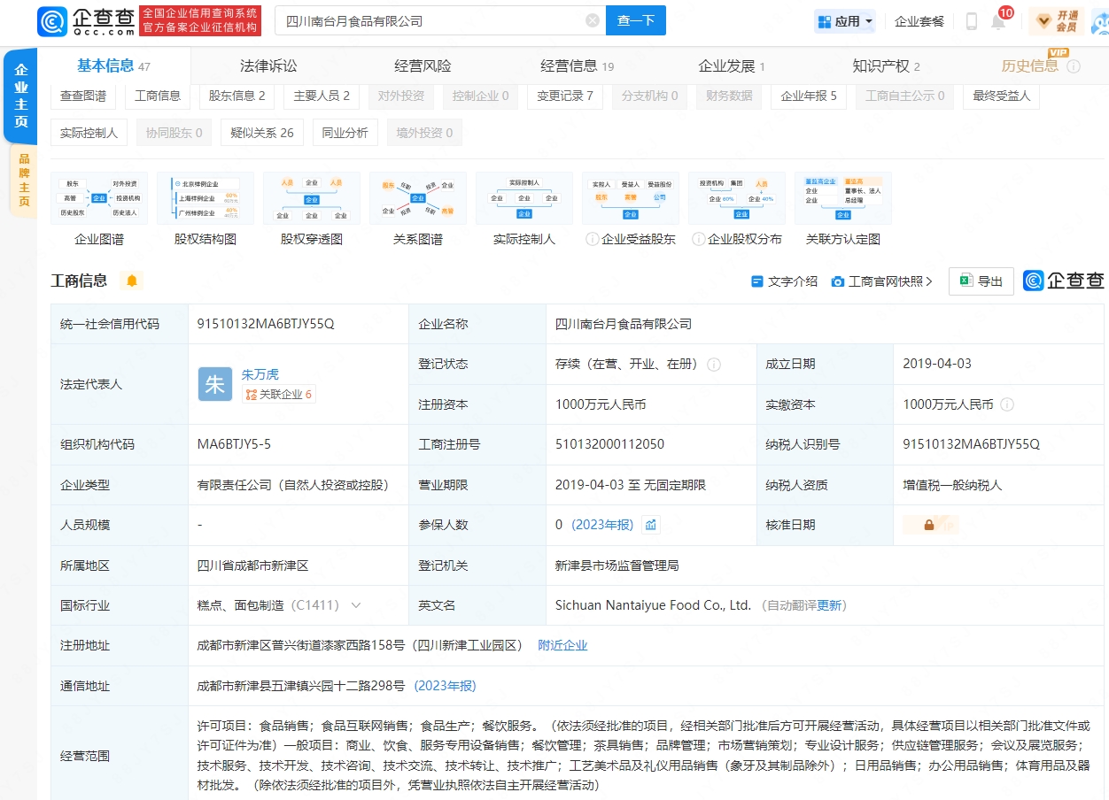Click the 导出 export button
This screenshot has width=1109, height=800.
click(981, 281)
